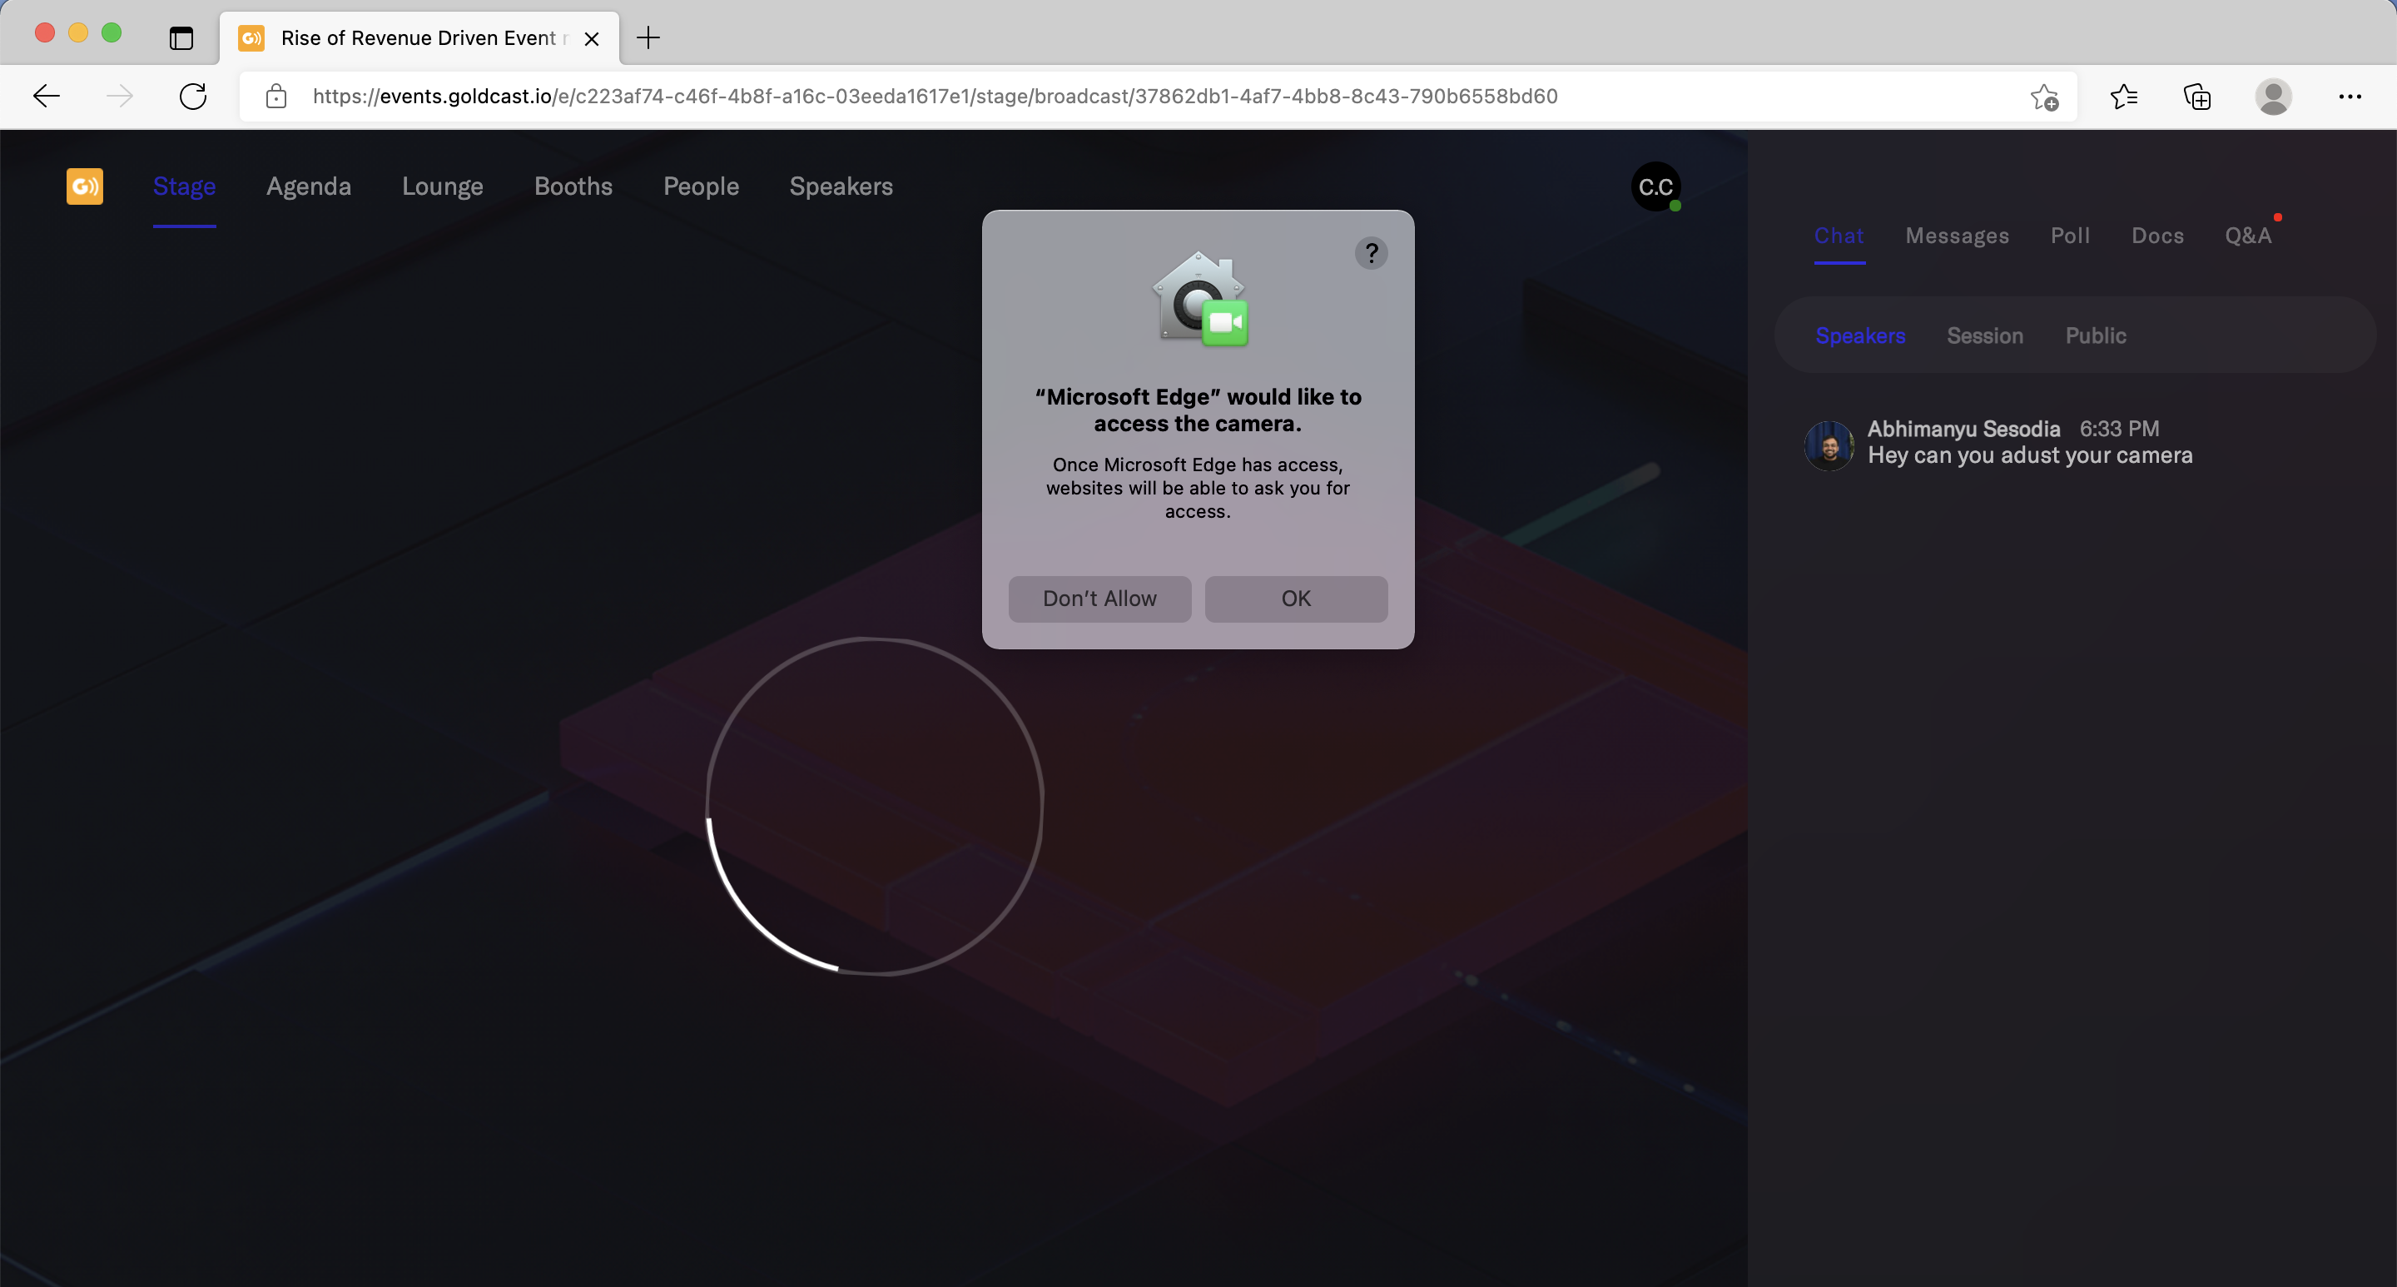The height and width of the screenshot is (1287, 2397).
Task: Open the Favorites list
Action: coord(2123,97)
